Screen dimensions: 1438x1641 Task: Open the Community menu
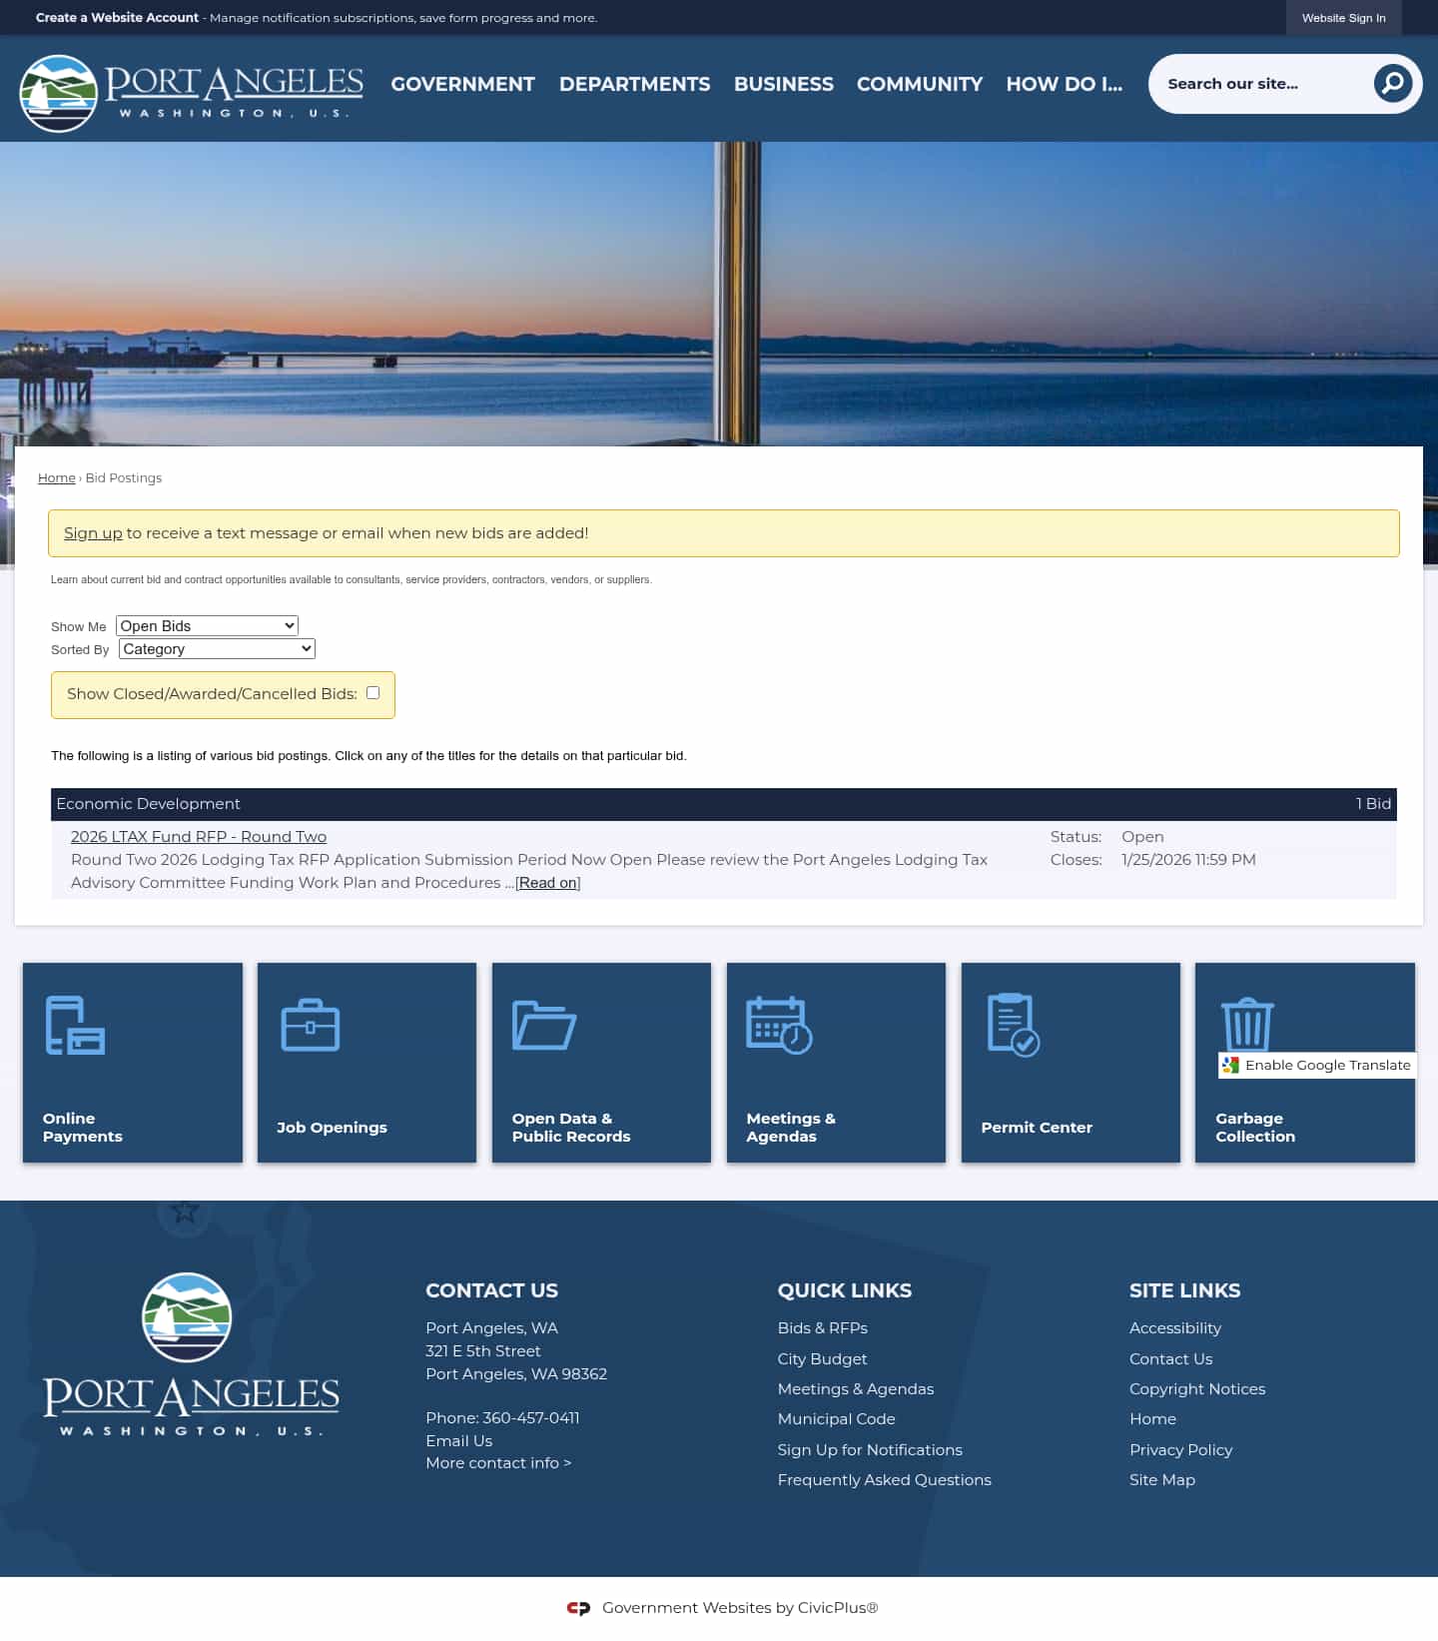click(x=919, y=84)
